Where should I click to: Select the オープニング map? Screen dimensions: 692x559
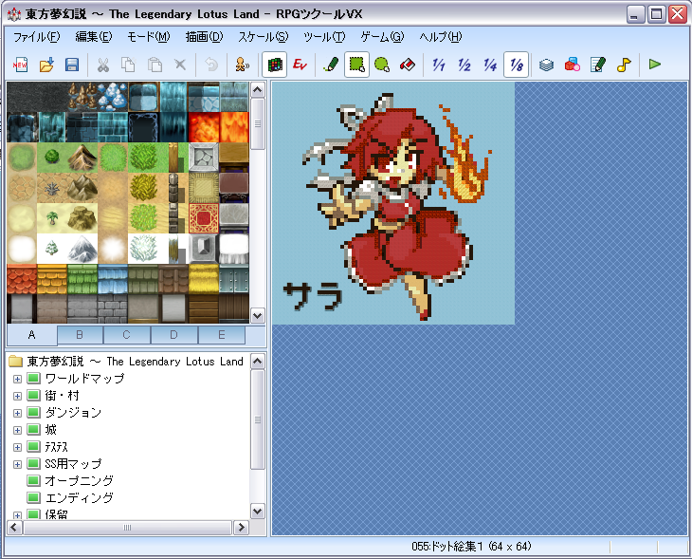click(x=79, y=481)
